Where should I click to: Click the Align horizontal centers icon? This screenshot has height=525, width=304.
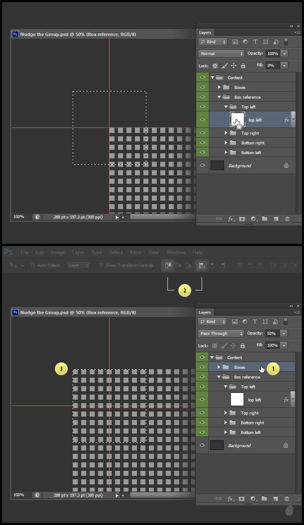pos(212,265)
